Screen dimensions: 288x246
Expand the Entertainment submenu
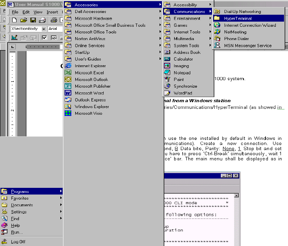(x=188, y=18)
